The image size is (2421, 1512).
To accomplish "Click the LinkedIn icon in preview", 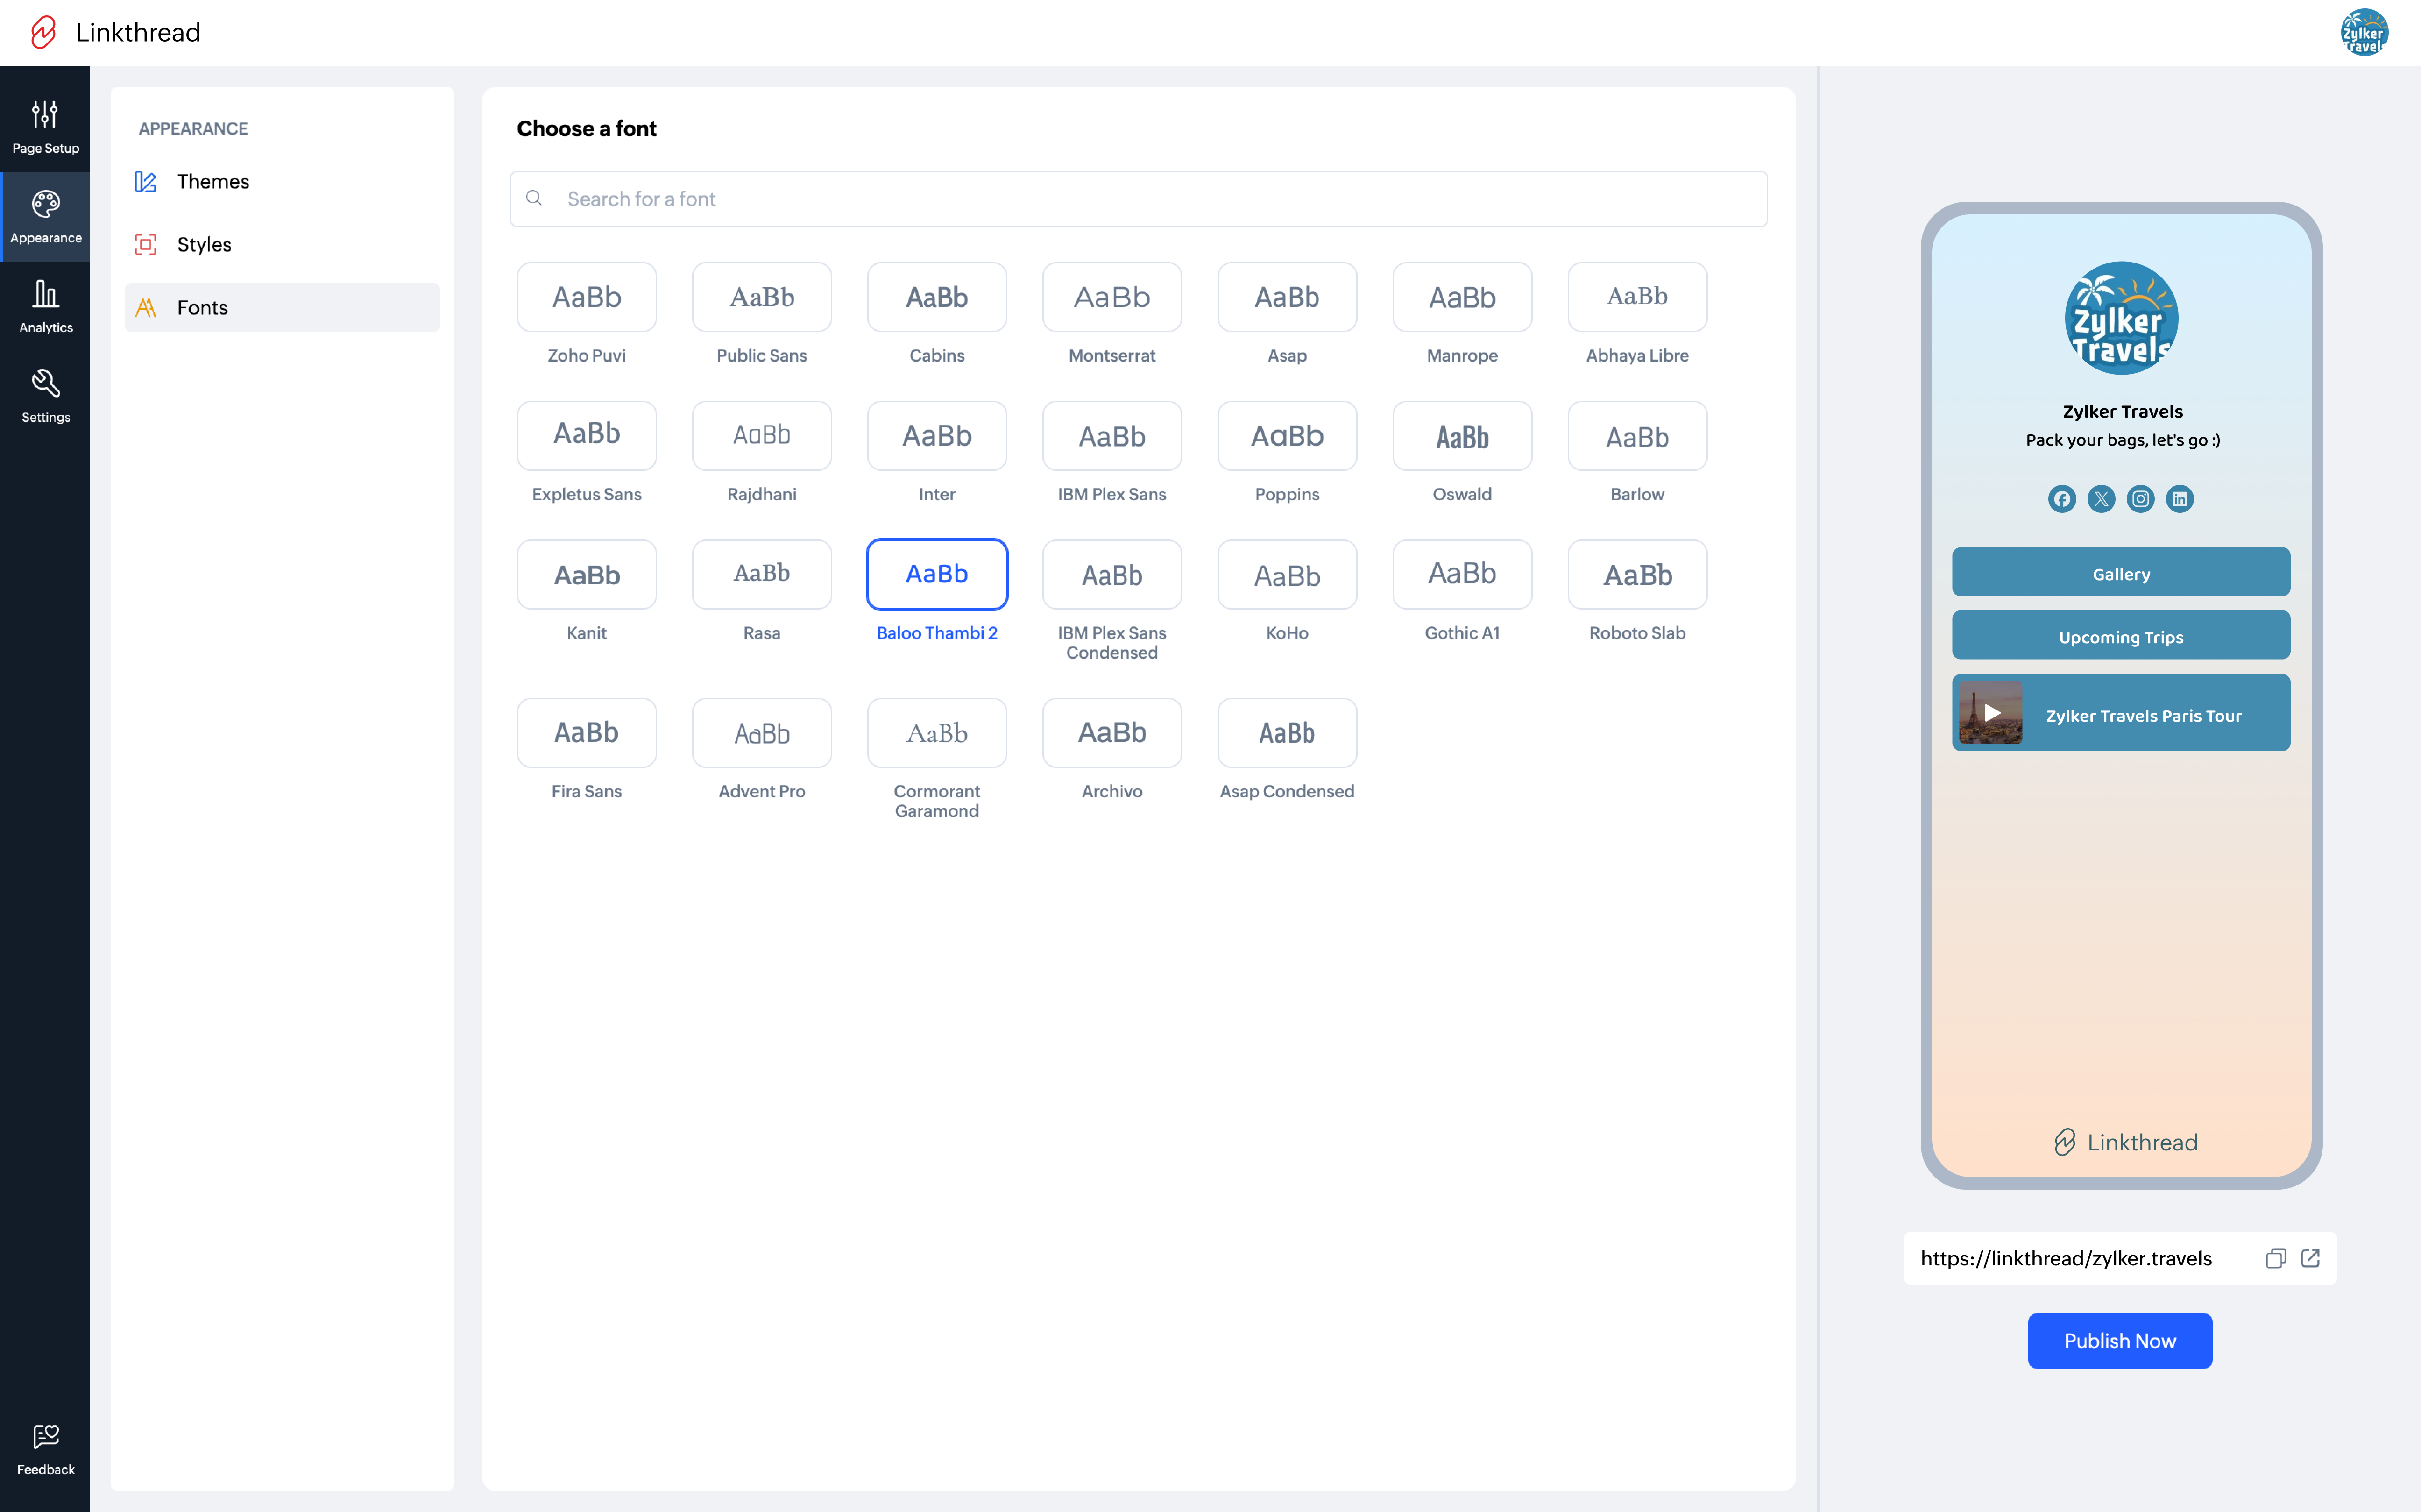I will pyautogui.click(x=2179, y=499).
